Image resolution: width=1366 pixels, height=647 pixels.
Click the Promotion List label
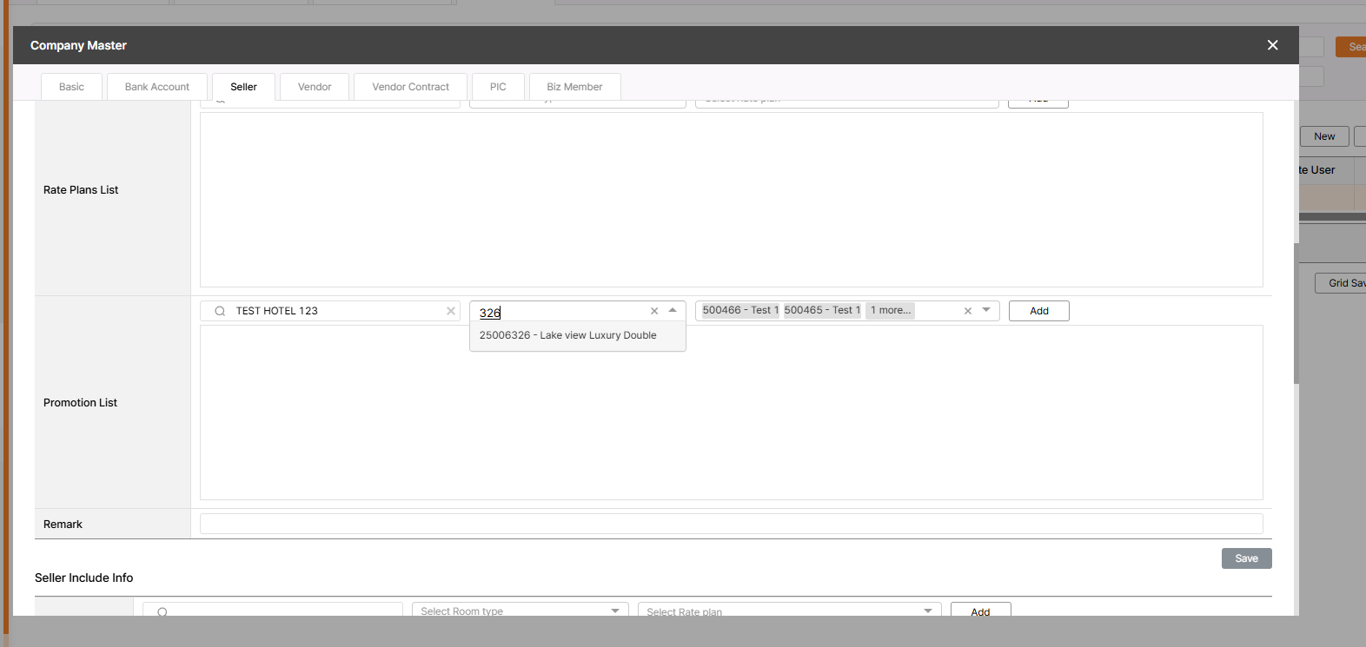point(80,403)
